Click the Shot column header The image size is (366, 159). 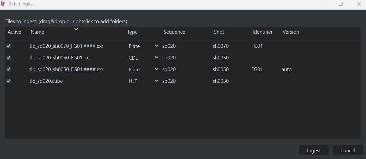click(219, 32)
